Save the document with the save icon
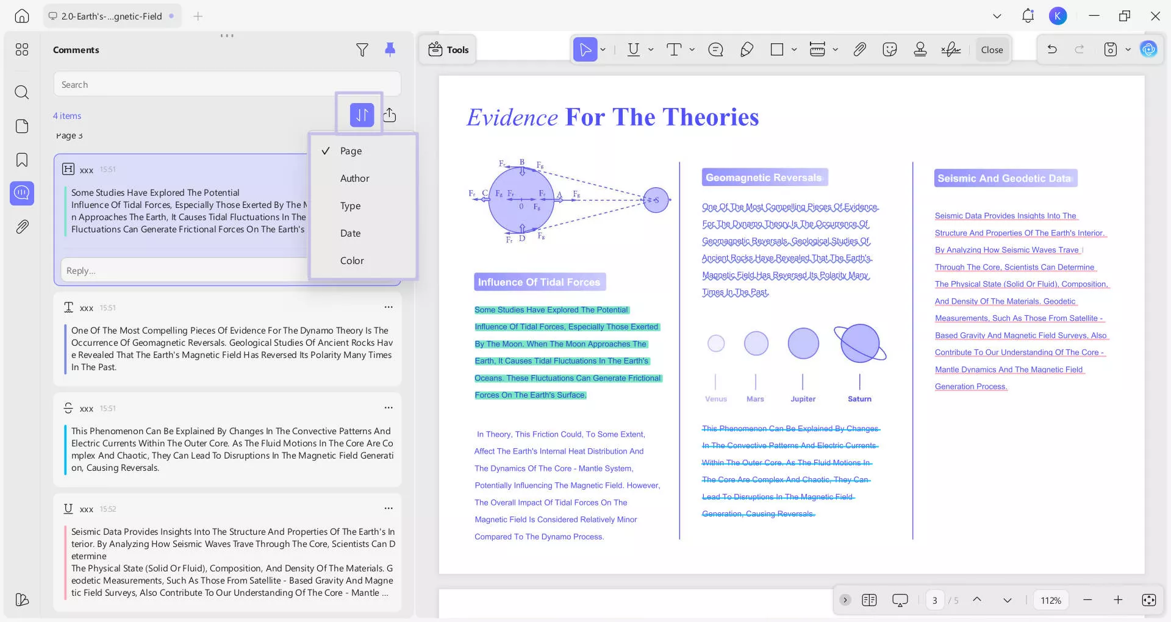Screen dimensions: 1171x622 [x=1111, y=49]
